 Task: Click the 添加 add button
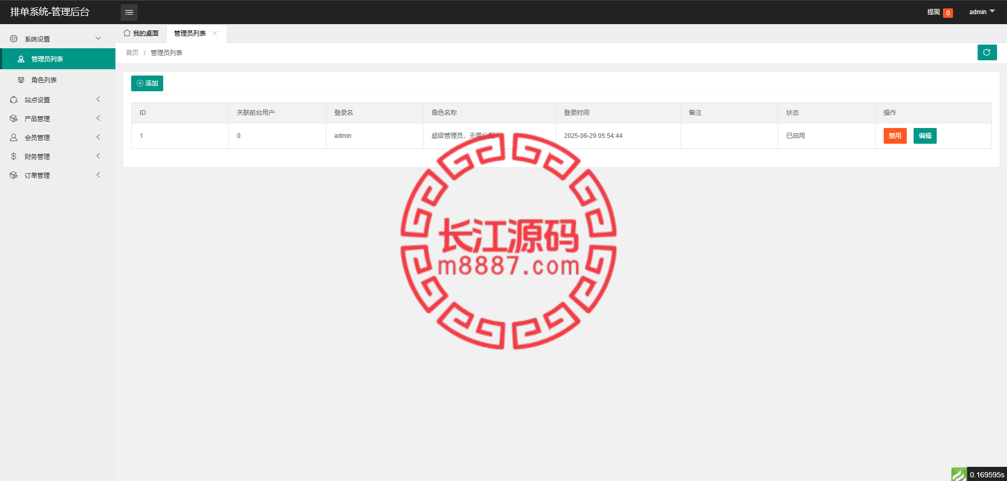click(x=147, y=83)
